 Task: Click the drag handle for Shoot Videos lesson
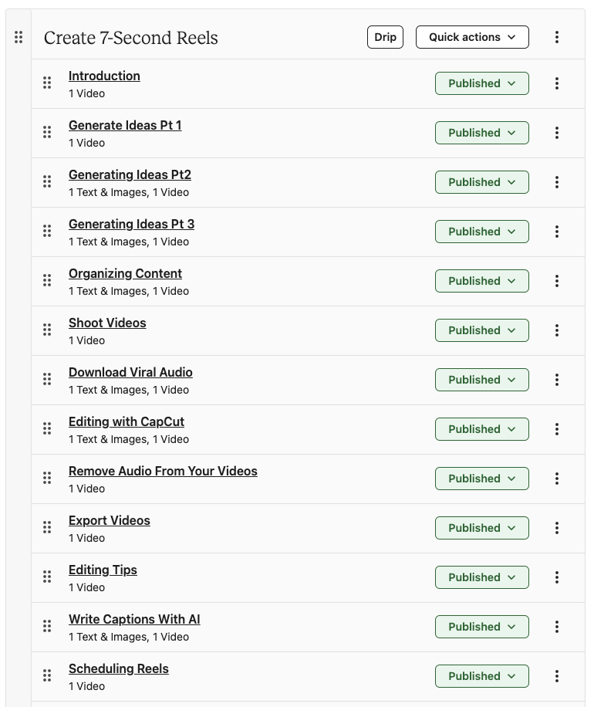coord(47,330)
